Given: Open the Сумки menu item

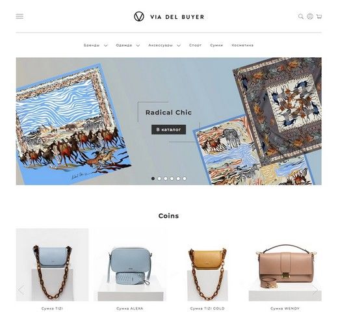Looking at the screenshot, I should 216,45.
